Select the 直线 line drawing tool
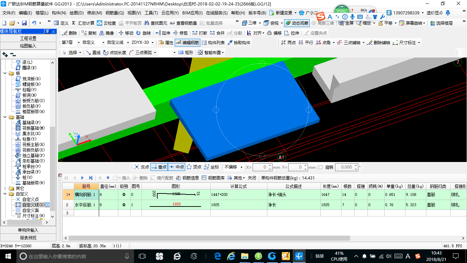Image resolution: width=467 pixels, height=263 pixels. pyautogui.click(x=93, y=52)
